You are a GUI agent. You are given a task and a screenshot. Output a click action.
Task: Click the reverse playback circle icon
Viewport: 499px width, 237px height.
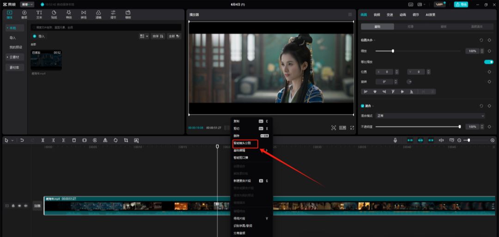pyautogui.click(x=95, y=140)
